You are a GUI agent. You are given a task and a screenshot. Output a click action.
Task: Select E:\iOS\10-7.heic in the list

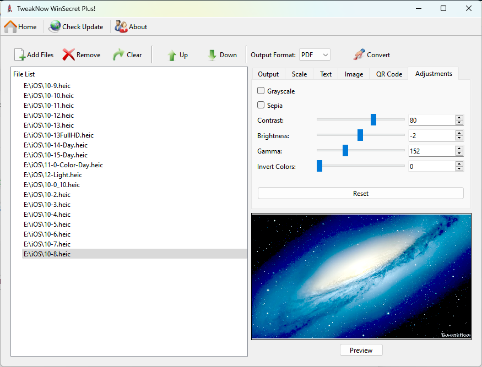click(47, 244)
